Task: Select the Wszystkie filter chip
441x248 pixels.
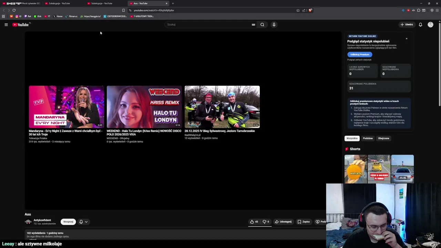Action: pyautogui.click(x=352, y=138)
